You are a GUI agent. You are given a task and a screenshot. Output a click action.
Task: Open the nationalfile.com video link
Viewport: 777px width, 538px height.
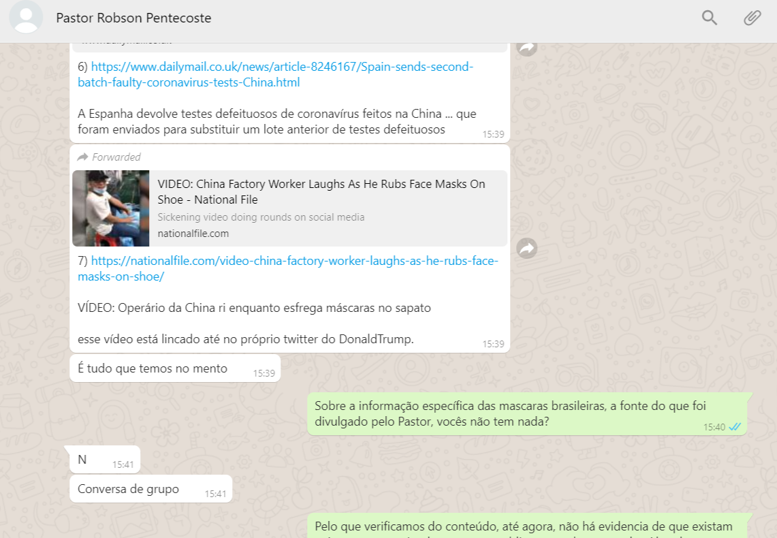tap(288, 268)
